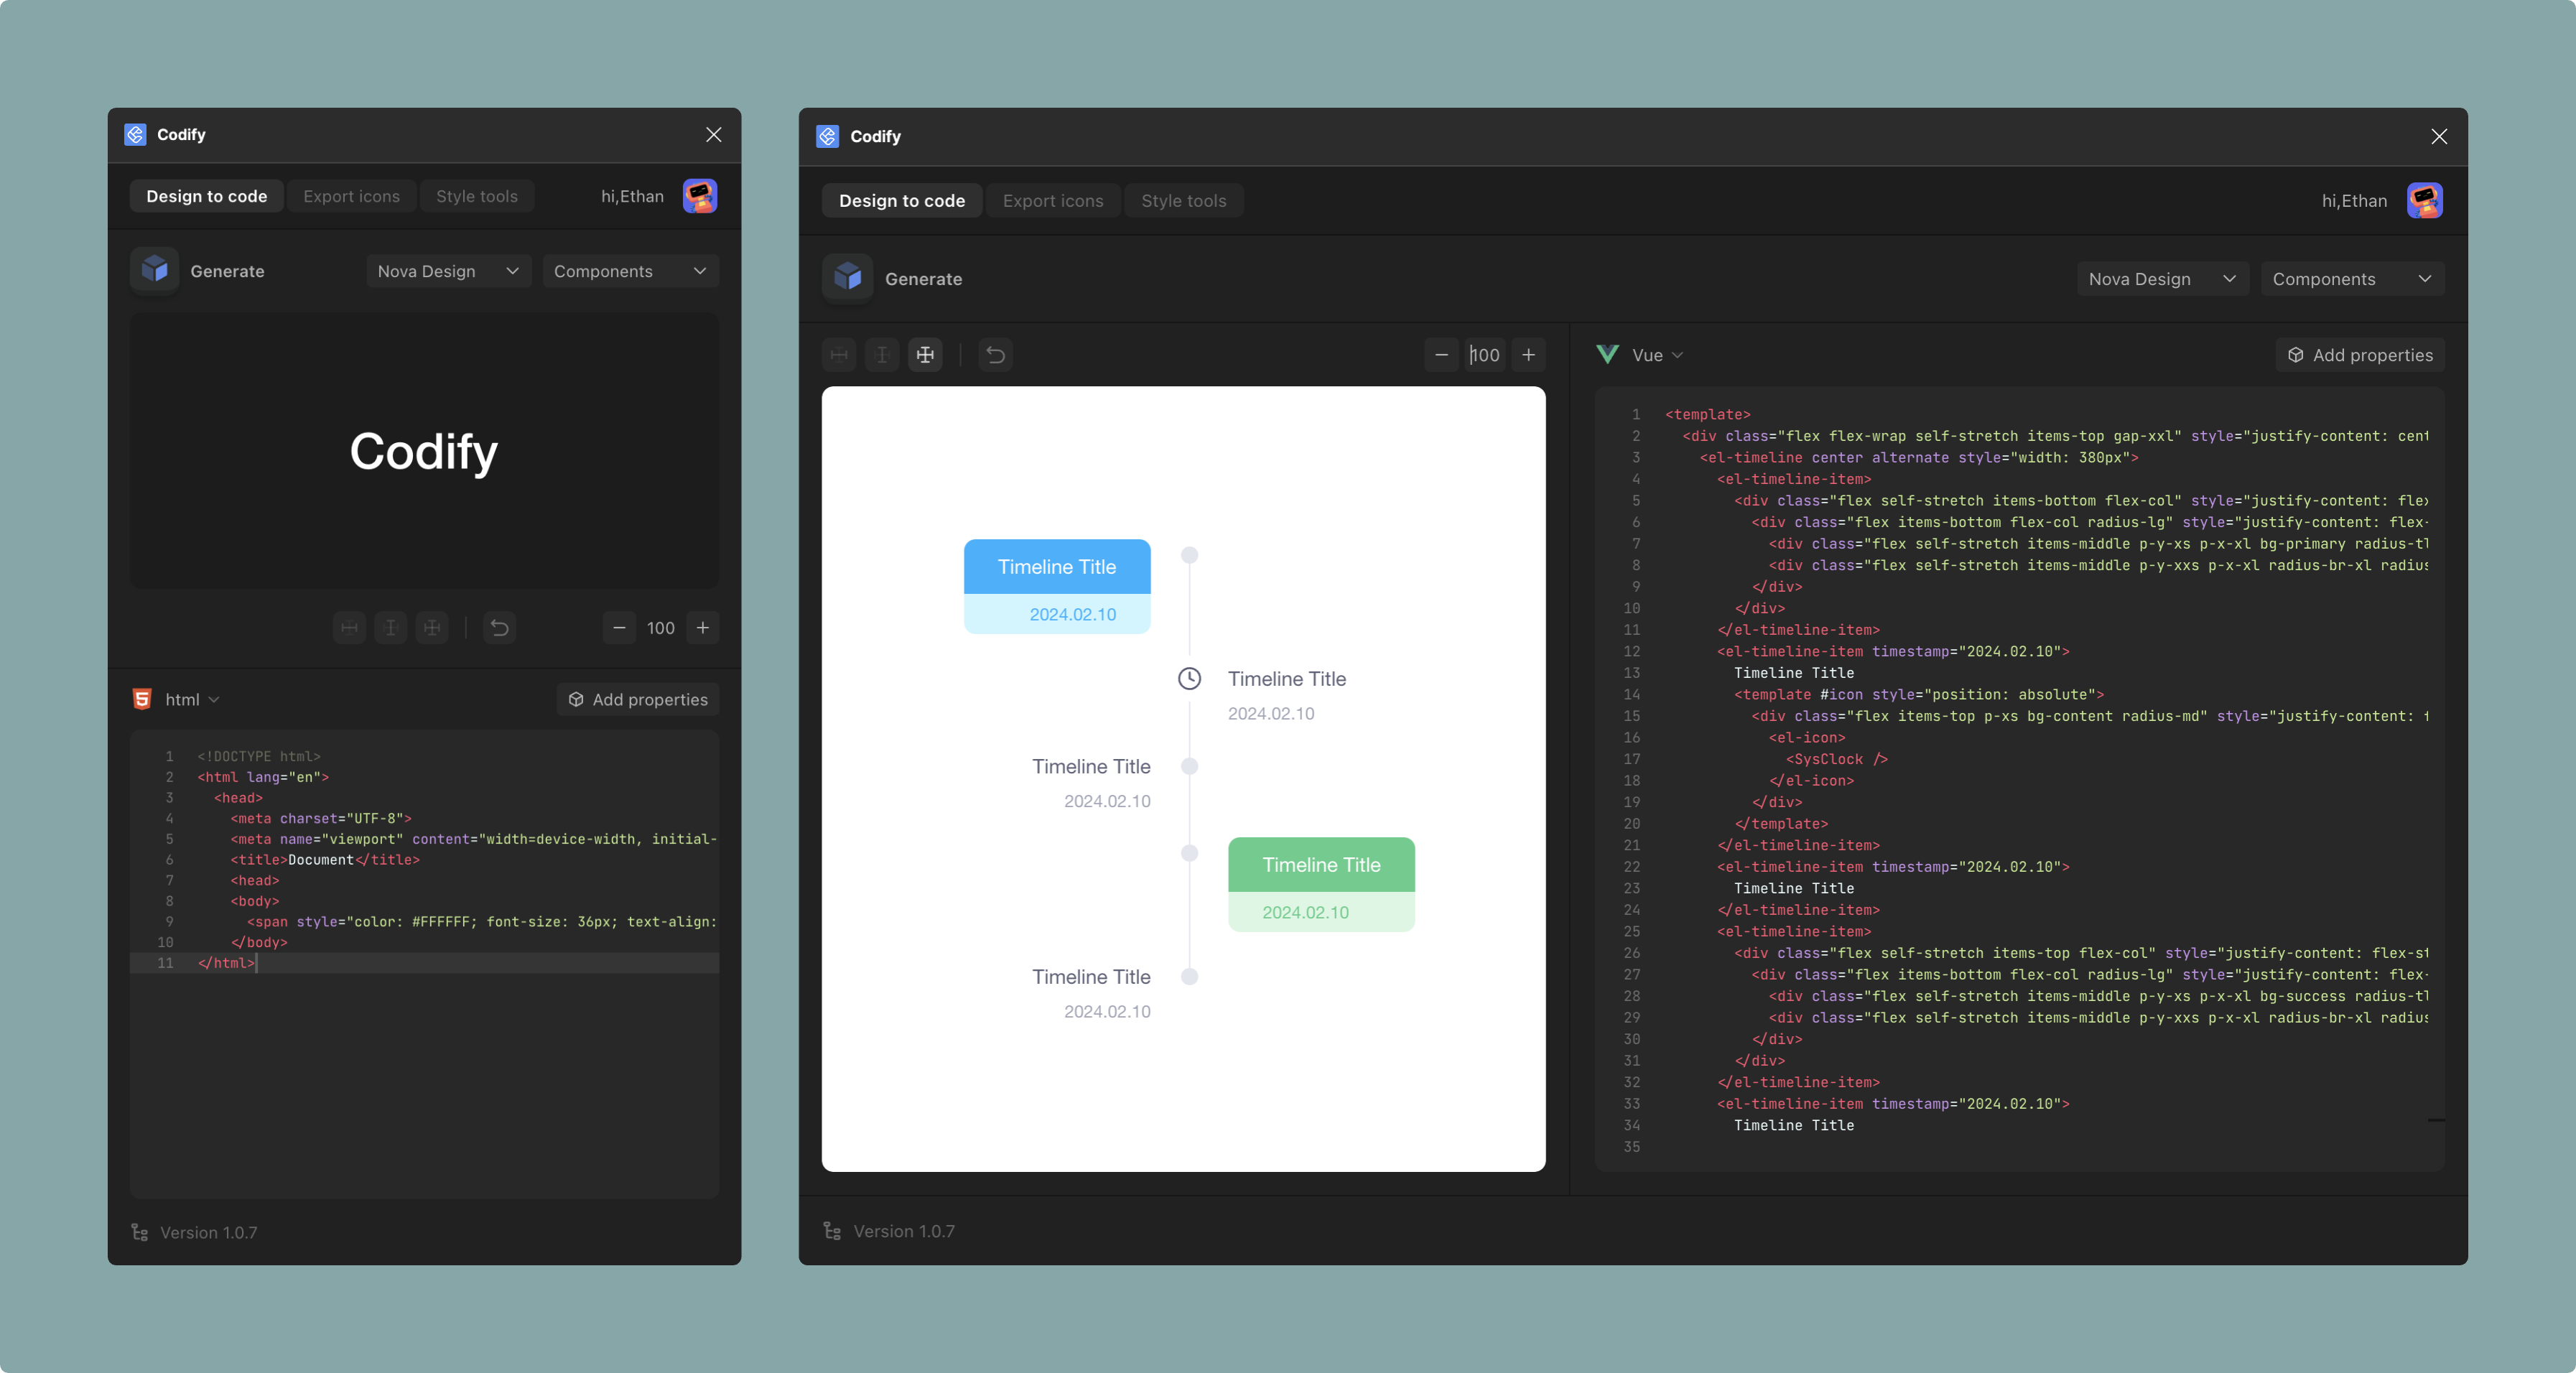Click Timeline Title beside clock icon

(x=1287, y=679)
